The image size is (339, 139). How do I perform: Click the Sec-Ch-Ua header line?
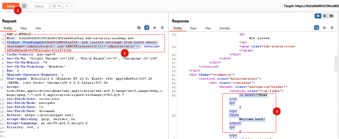click(82, 58)
